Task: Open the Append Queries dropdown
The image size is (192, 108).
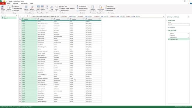Action: pos(82,8)
